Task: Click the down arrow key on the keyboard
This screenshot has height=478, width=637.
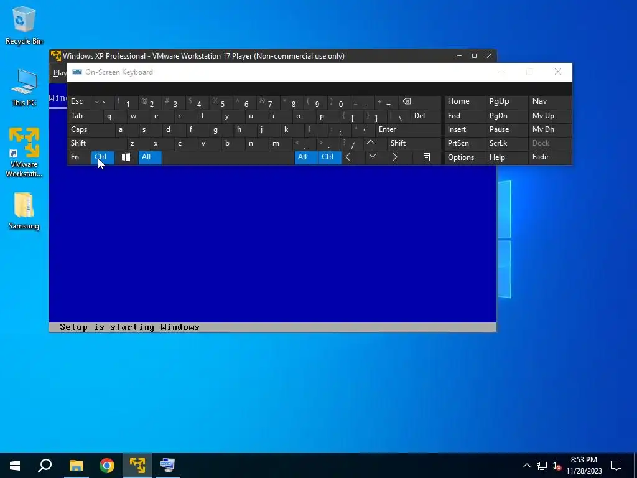Action: pyautogui.click(x=372, y=157)
